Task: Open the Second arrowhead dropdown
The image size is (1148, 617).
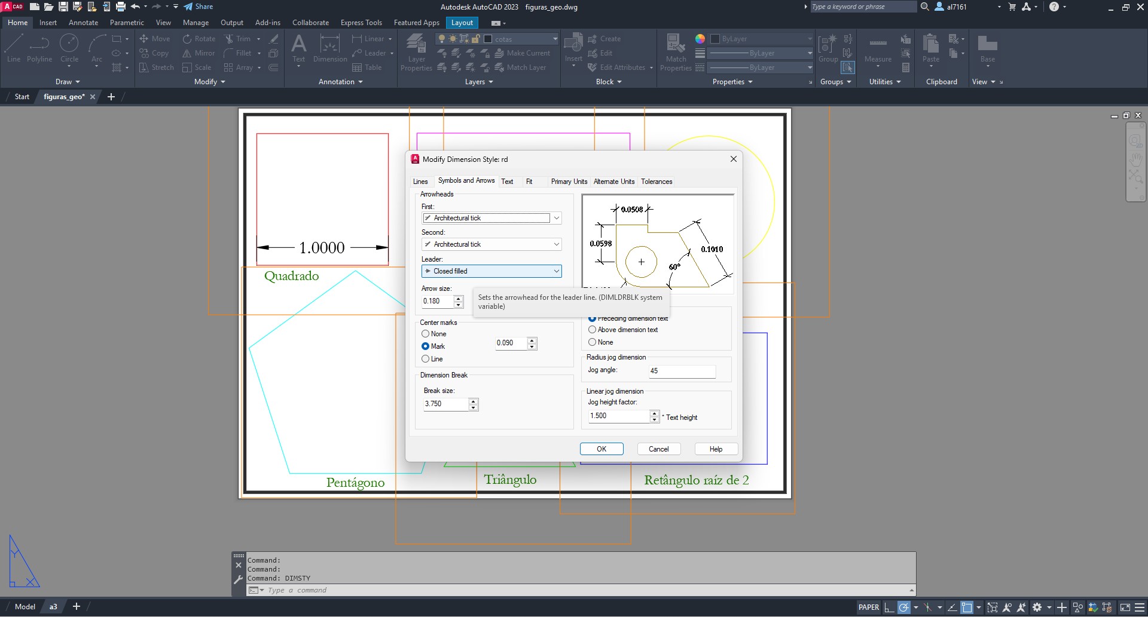Action: (556, 244)
